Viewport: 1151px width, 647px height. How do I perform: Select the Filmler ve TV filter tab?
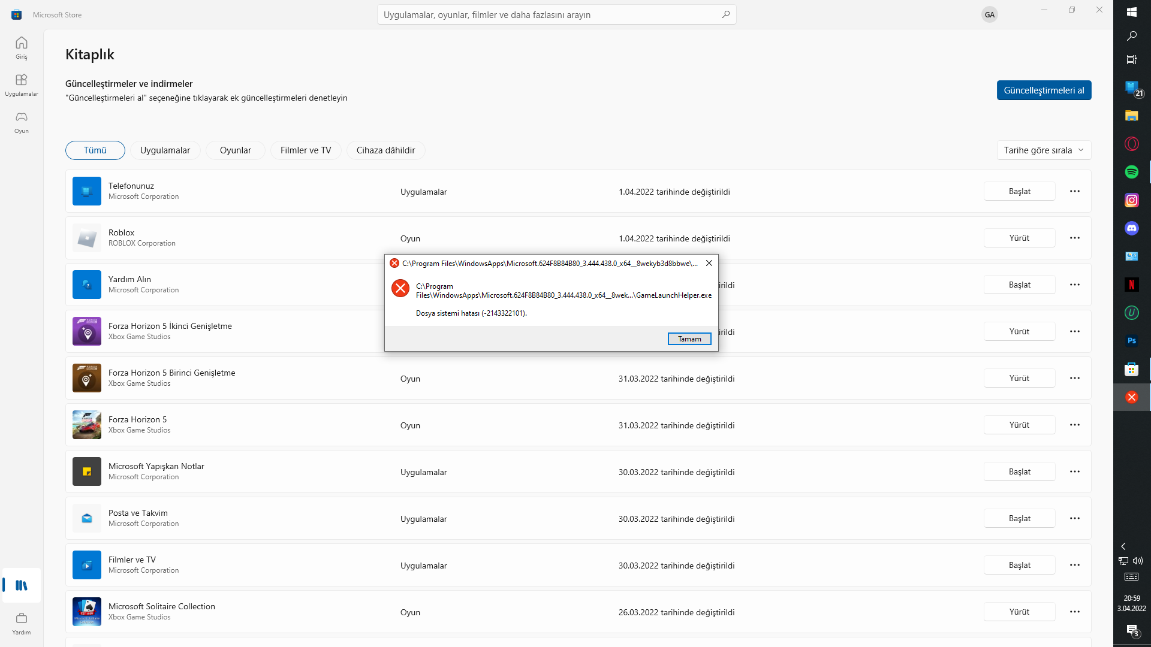point(306,150)
